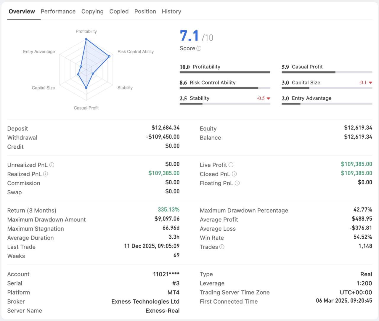Click the Profitability point on radar chart
The image size is (379, 321).
(x=86, y=39)
